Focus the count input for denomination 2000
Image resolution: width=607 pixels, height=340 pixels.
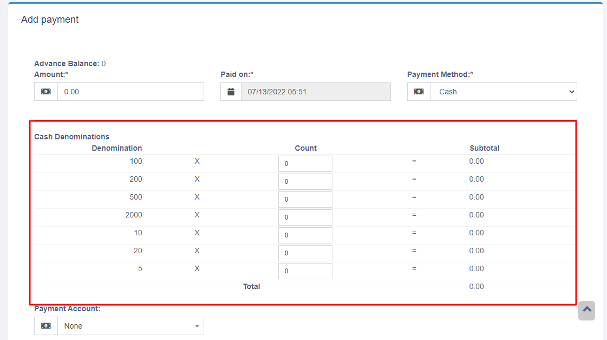[305, 217]
